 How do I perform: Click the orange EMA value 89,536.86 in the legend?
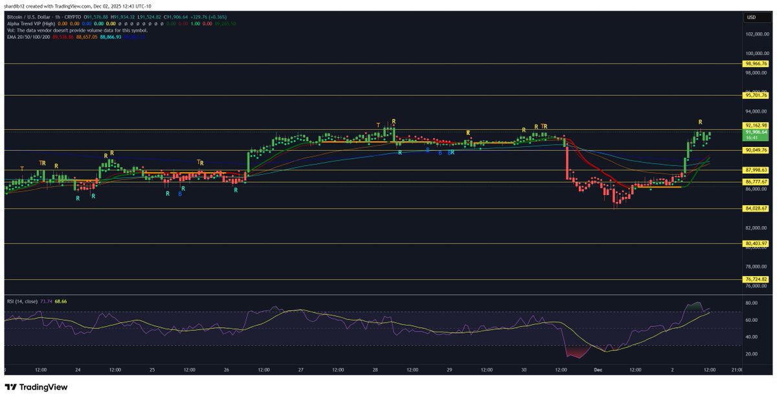click(x=62, y=38)
